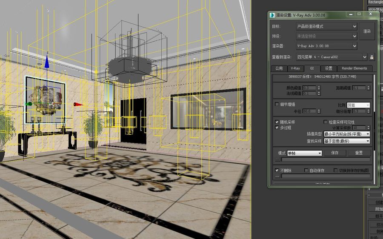
Task: Switch to the 公用 tab
Action: 279,68
